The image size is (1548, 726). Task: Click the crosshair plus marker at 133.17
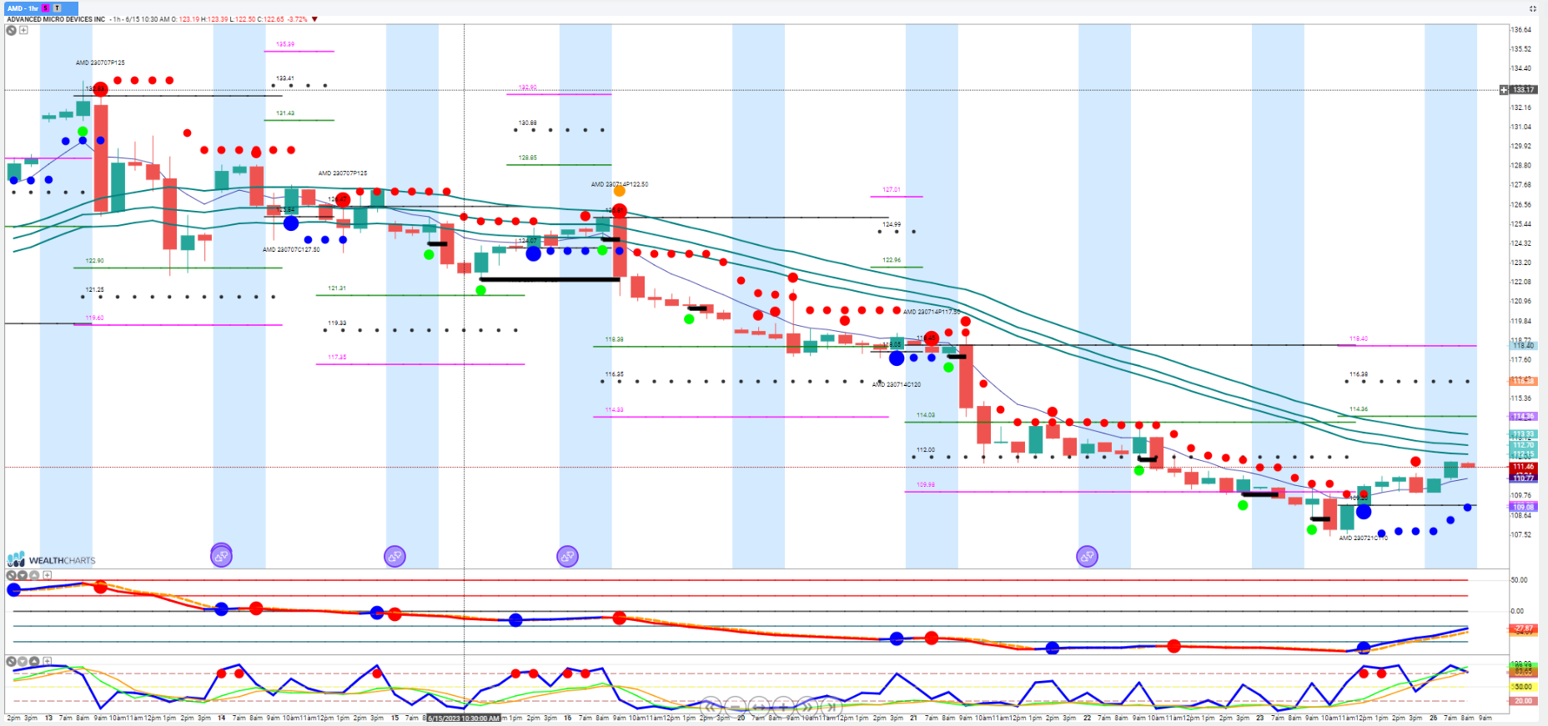tap(1505, 89)
